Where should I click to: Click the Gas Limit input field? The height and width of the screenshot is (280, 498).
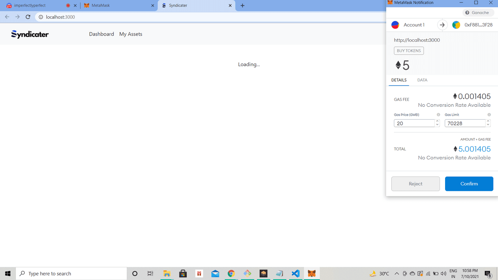[465, 123]
